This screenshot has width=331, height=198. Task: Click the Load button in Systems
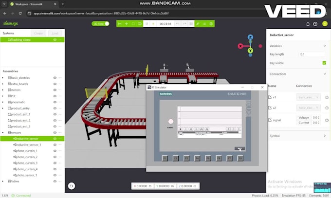[x=55, y=33]
